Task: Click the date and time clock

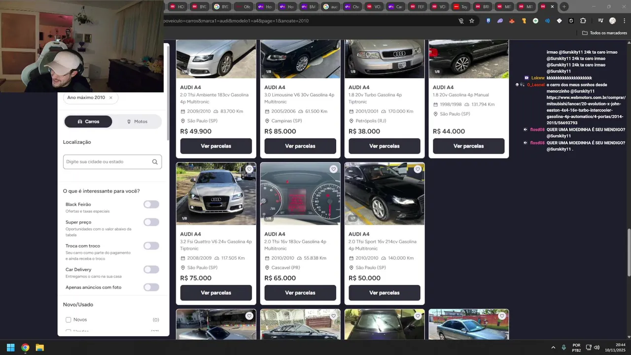Action: click(615, 348)
